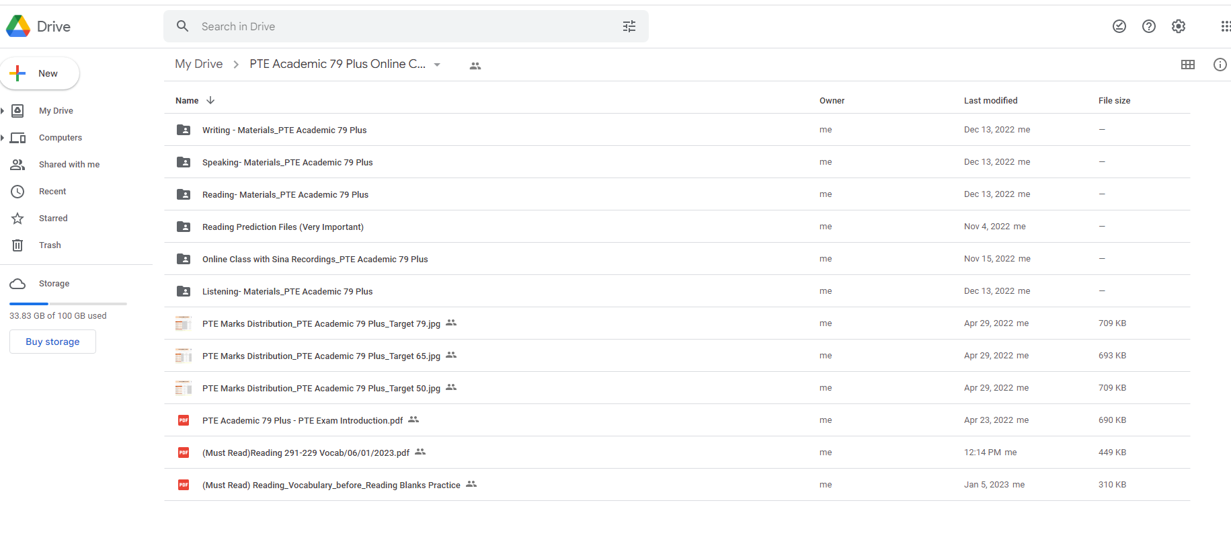This screenshot has width=1231, height=548.
Task: Click shared icon next to Target 65.jpg
Action: click(x=451, y=355)
